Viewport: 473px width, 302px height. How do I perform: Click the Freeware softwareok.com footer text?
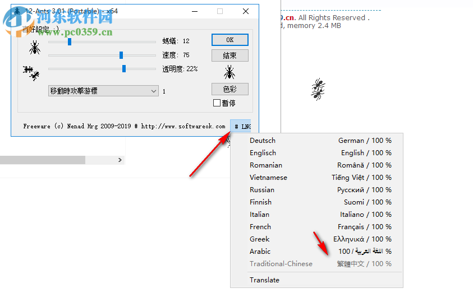point(125,126)
